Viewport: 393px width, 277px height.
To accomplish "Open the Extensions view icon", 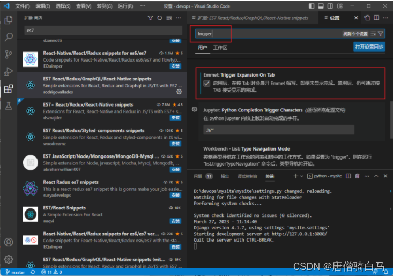I will coord(9,88).
